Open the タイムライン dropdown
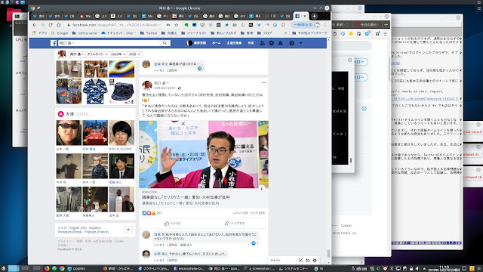This screenshot has width=483, height=272. pos(97,54)
